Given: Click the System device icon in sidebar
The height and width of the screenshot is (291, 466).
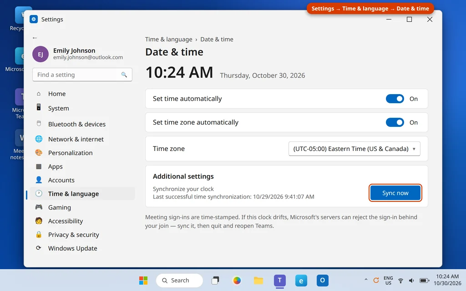Looking at the screenshot, I should click(x=39, y=107).
